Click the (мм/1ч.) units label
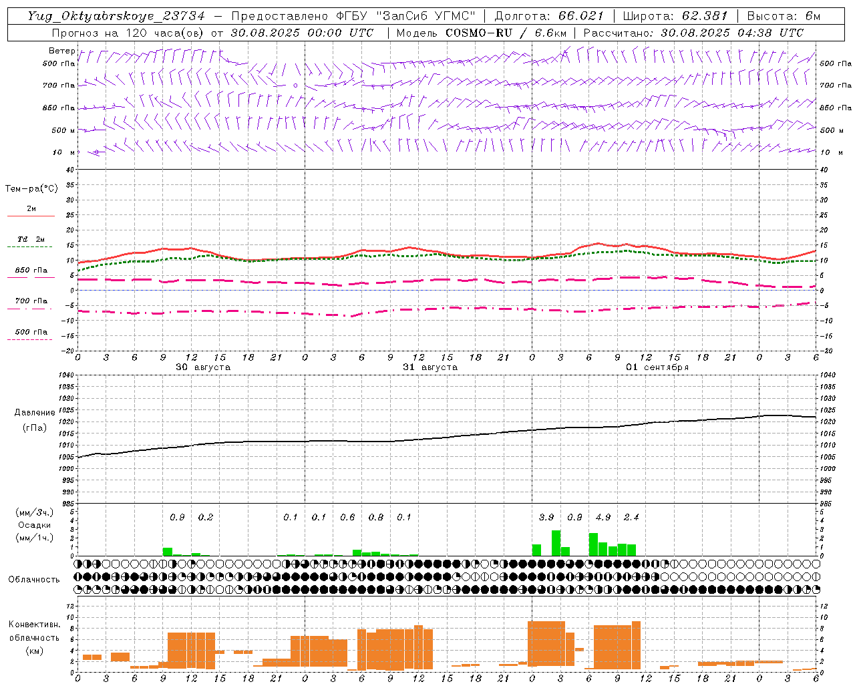Viewport: 855px width, 684px height. 34,538
